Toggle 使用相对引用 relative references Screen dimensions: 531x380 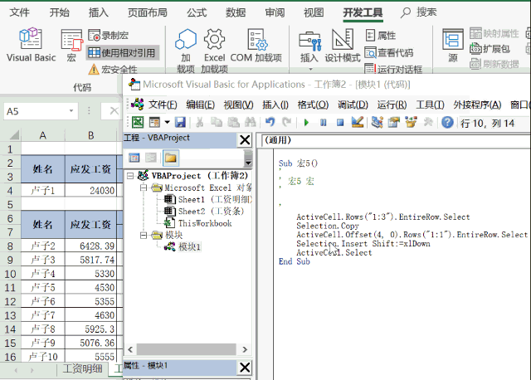click(x=122, y=52)
